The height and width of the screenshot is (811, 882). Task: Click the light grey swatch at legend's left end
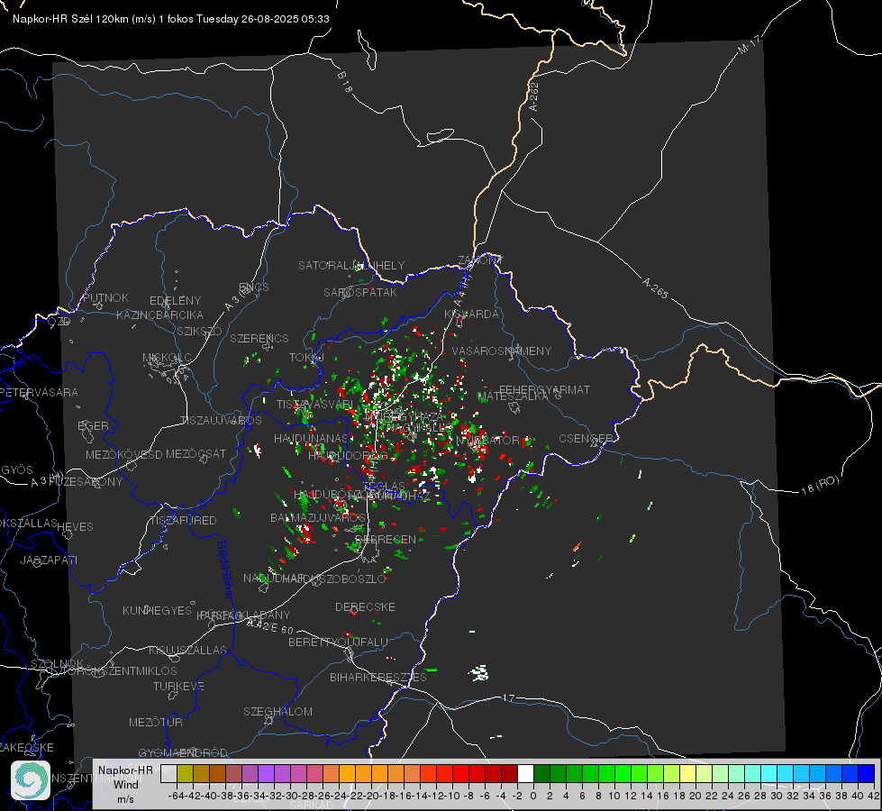coord(168,774)
